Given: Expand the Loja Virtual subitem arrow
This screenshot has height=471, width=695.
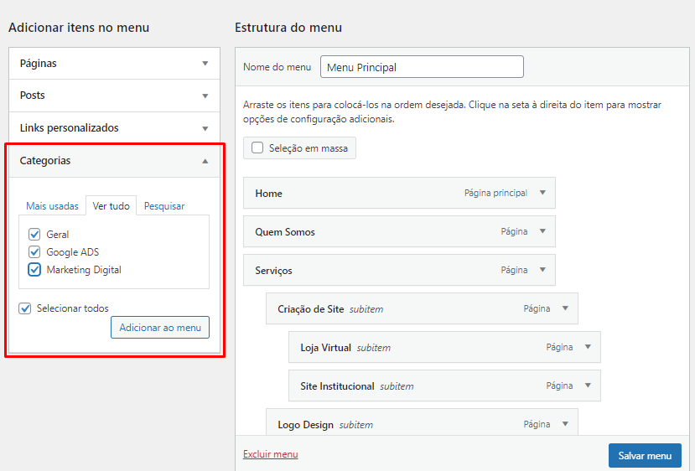Looking at the screenshot, I should pos(588,347).
